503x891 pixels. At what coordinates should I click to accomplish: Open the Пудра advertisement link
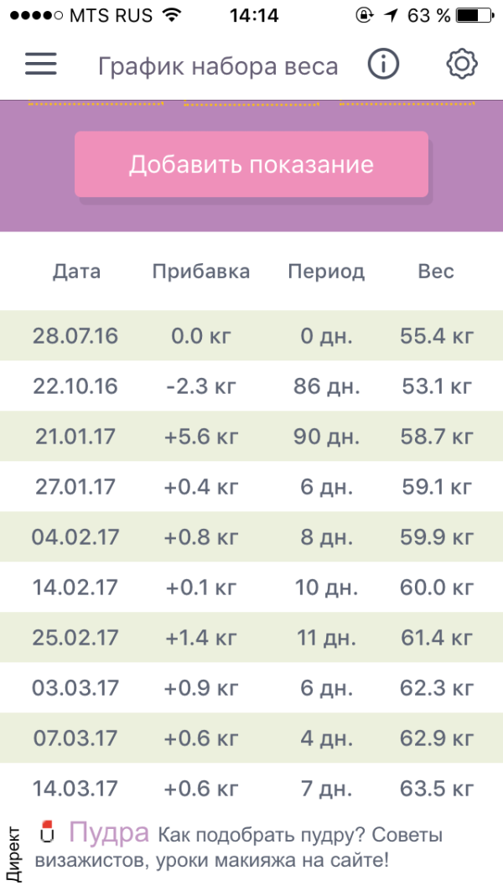tap(109, 833)
